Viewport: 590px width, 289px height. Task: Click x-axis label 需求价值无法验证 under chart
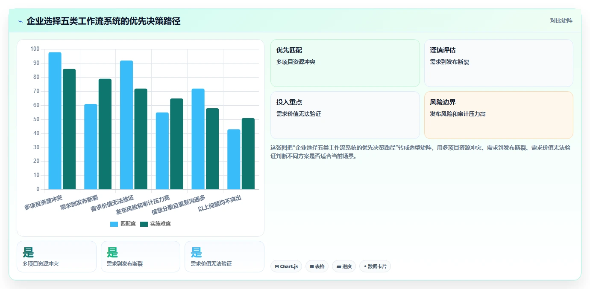click(x=112, y=204)
